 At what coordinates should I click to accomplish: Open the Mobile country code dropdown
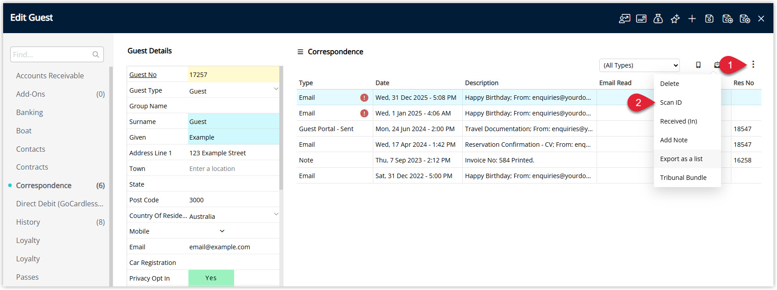point(222,231)
